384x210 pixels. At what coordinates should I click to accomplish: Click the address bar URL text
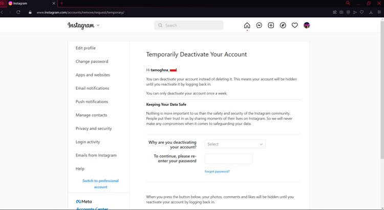pyautogui.click(x=80, y=12)
